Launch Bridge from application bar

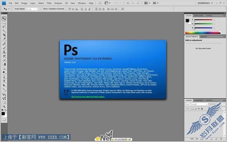tap(100, 3)
